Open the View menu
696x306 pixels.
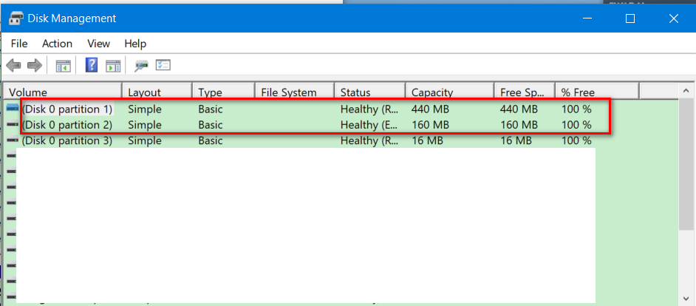click(98, 44)
